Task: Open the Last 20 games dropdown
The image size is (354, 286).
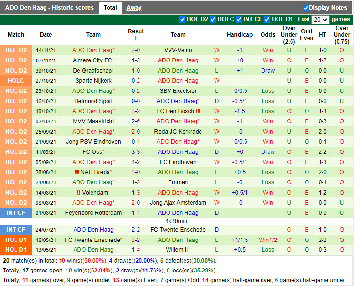Action: (x=320, y=20)
